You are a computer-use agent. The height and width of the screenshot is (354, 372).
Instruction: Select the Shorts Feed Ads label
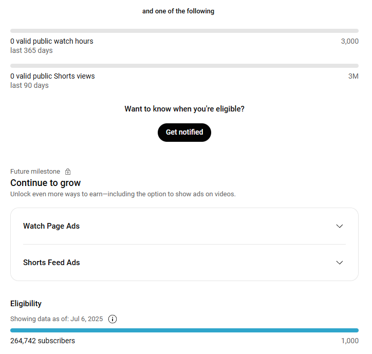coord(51,263)
